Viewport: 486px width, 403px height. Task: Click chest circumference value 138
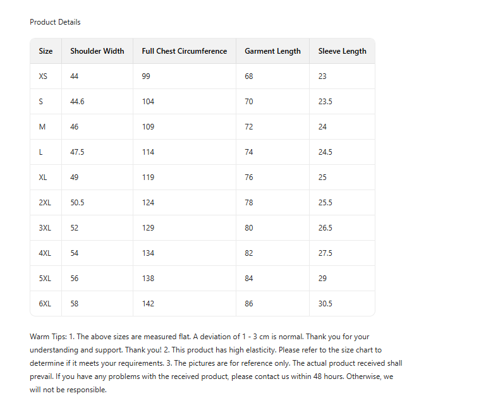coord(148,279)
